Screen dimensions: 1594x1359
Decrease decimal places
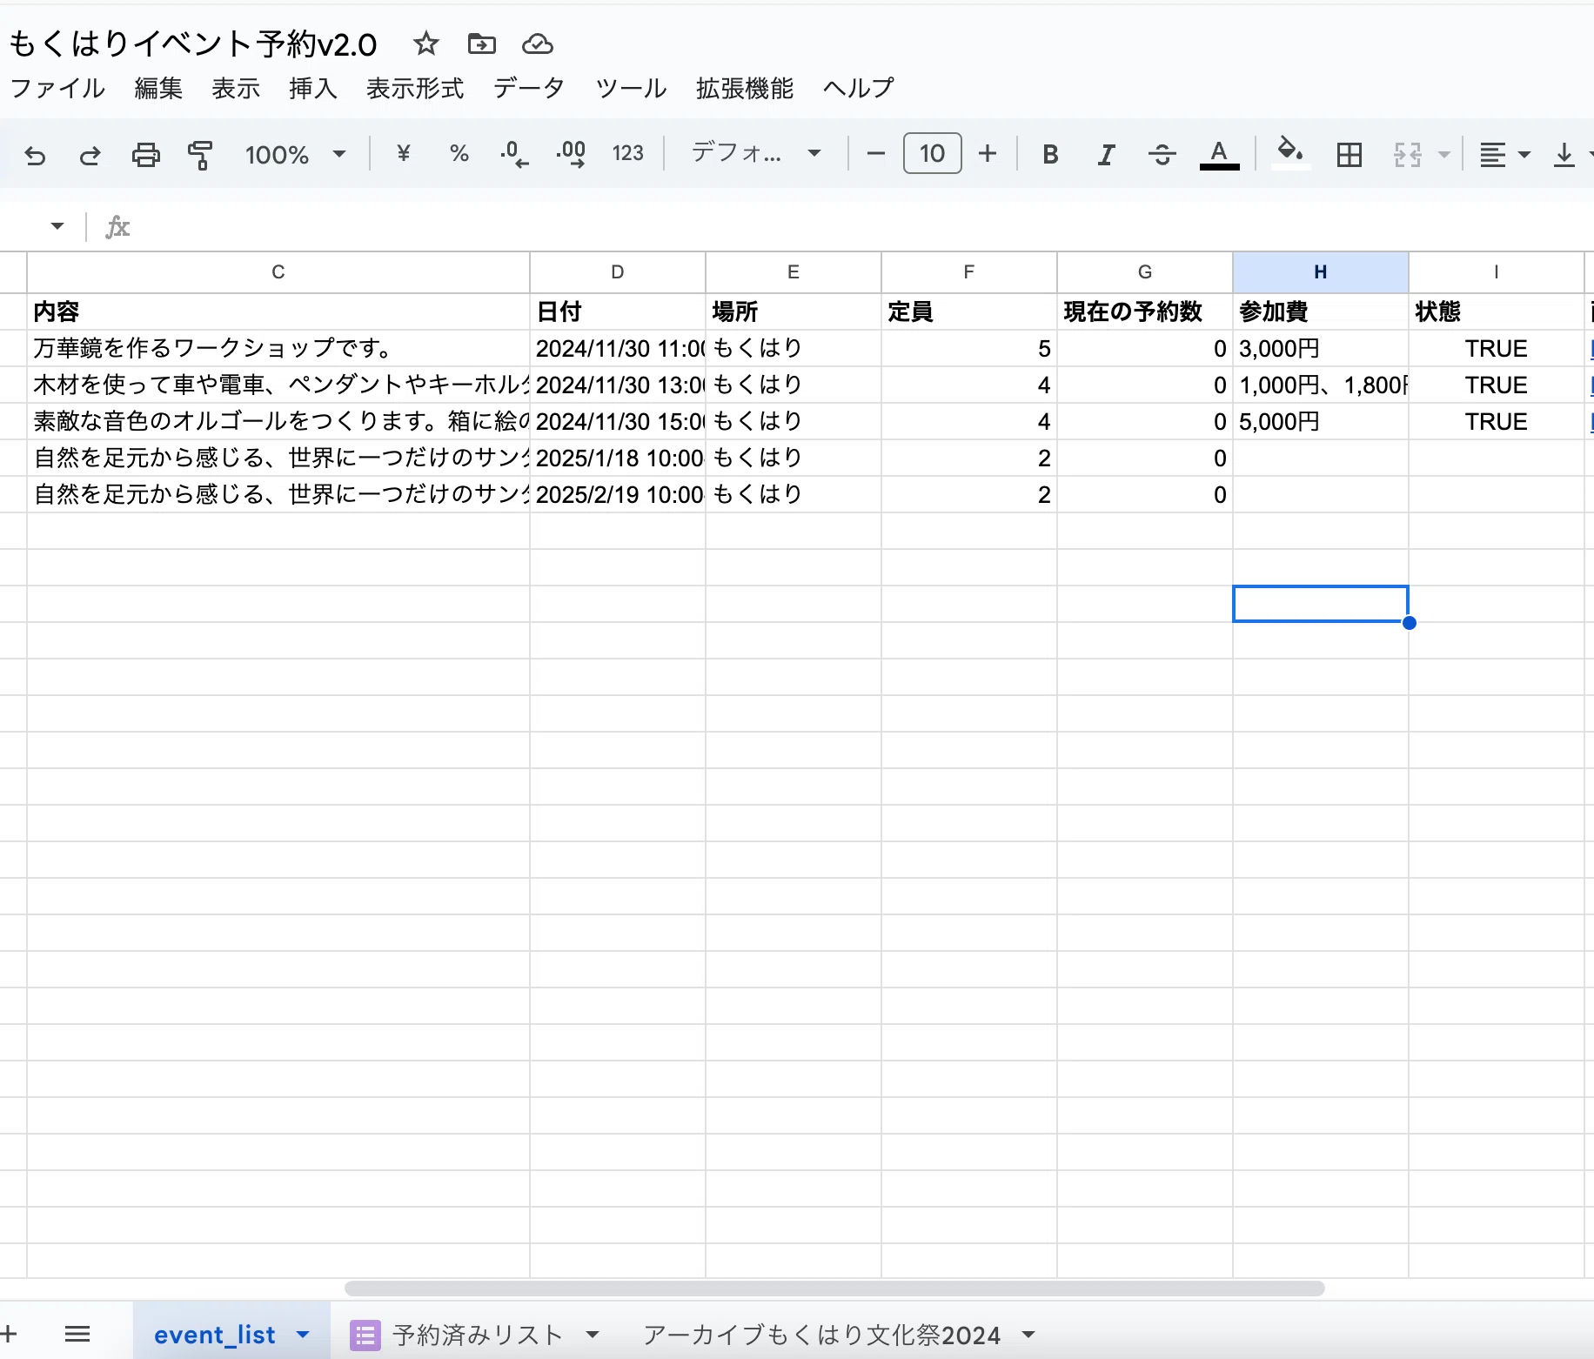tap(514, 154)
